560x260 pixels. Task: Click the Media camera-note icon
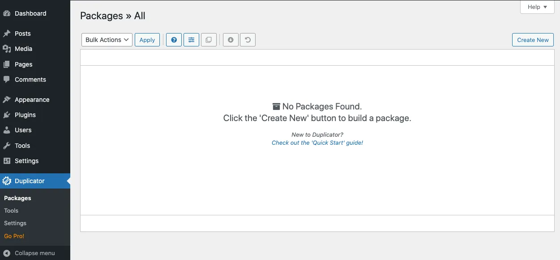click(7, 49)
